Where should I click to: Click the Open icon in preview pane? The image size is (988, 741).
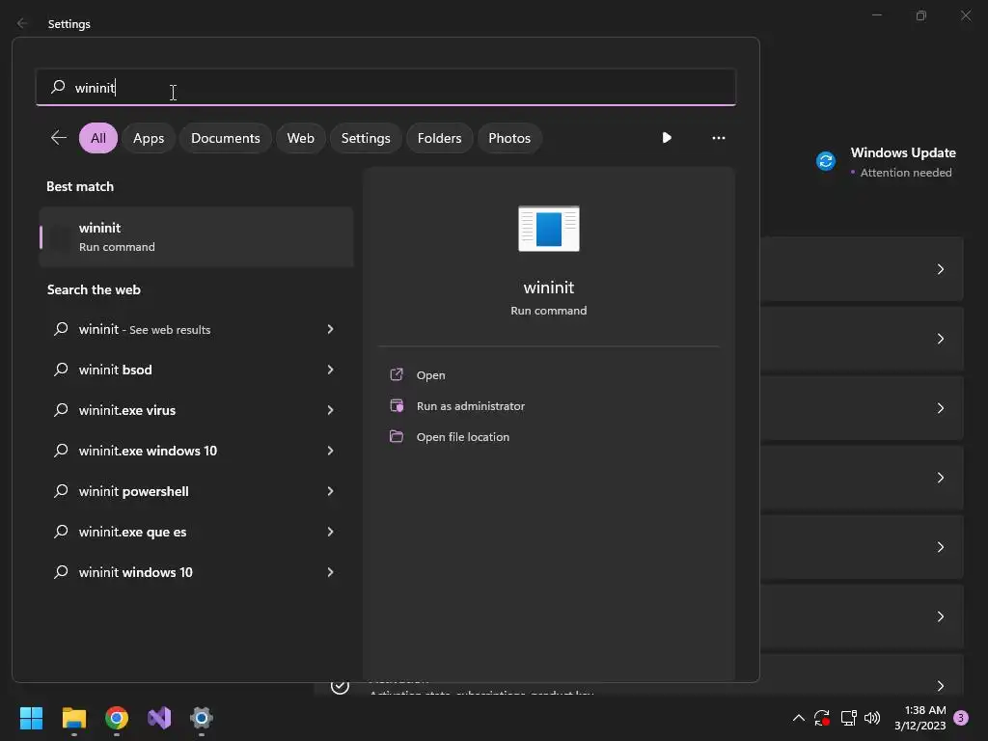coord(397,374)
